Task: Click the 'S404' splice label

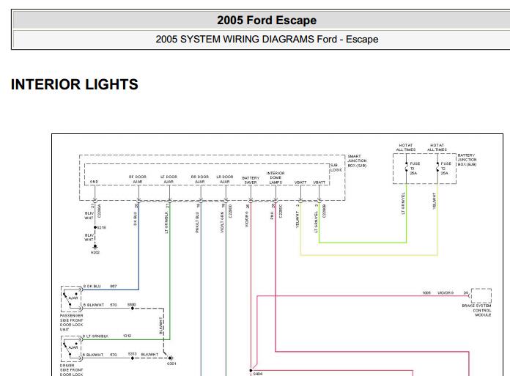Action: (x=258, y=374)
